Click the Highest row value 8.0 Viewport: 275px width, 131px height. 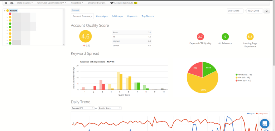click(149, 41)
